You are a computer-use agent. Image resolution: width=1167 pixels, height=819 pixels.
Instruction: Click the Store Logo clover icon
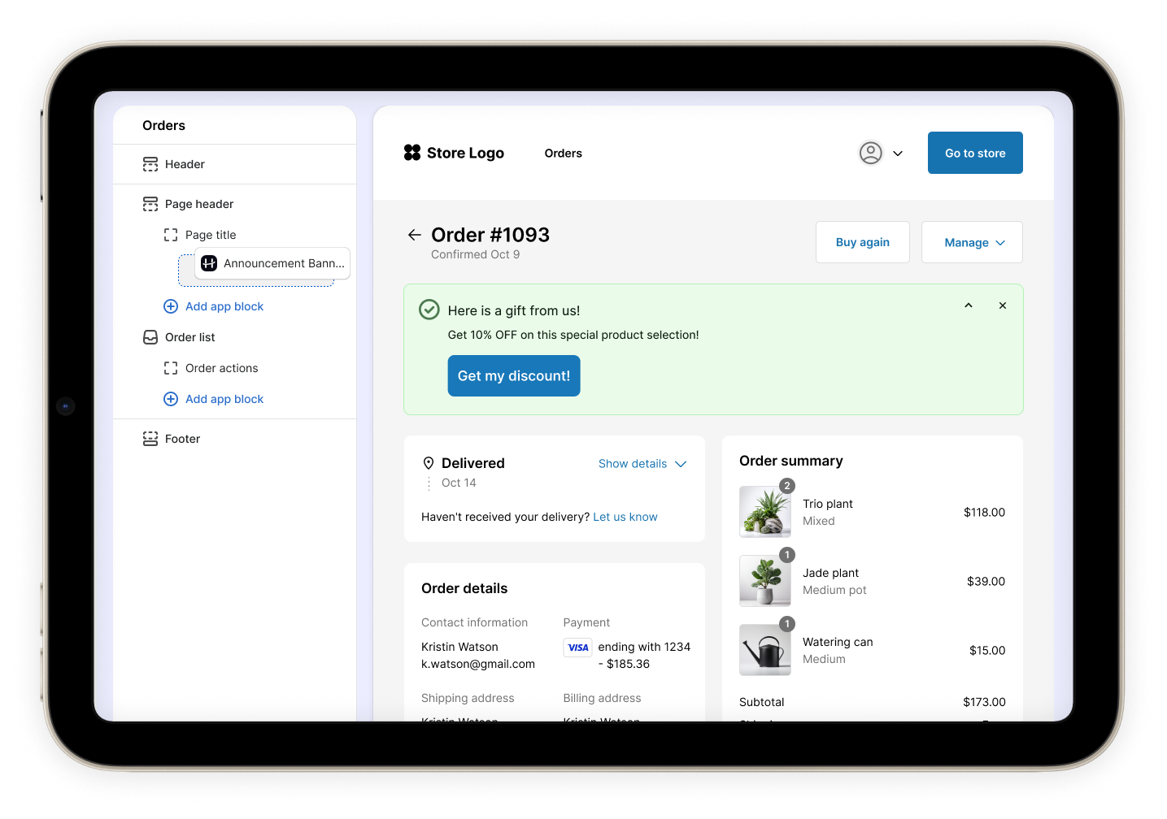[x=412, y=153]
